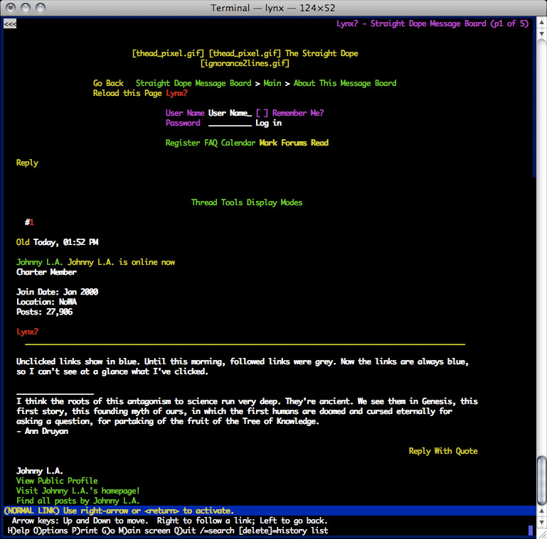Click the Password input field
The width and height of the screenshot is (547, 539).
230,124
